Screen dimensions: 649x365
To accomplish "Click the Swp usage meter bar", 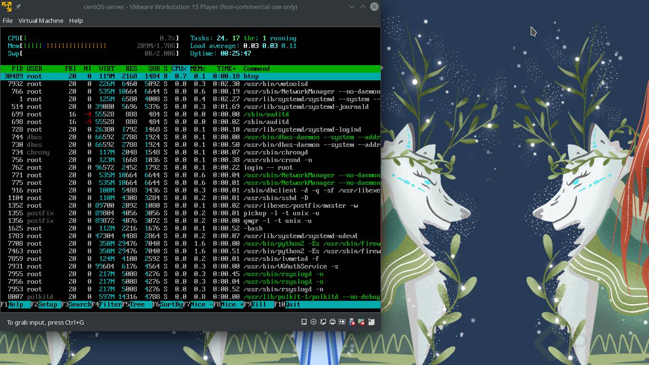I will pyautogui.click(x=93, y=54).
